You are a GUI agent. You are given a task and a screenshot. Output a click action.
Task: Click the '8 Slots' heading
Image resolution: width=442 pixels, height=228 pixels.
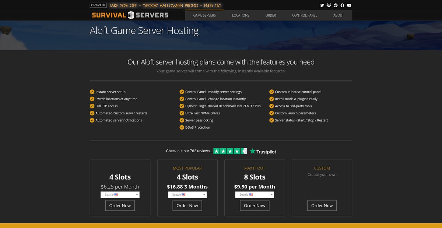255,177
